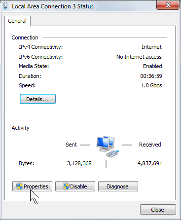Select the General tab
Screen dimensions: 181x220
(17, 21)
